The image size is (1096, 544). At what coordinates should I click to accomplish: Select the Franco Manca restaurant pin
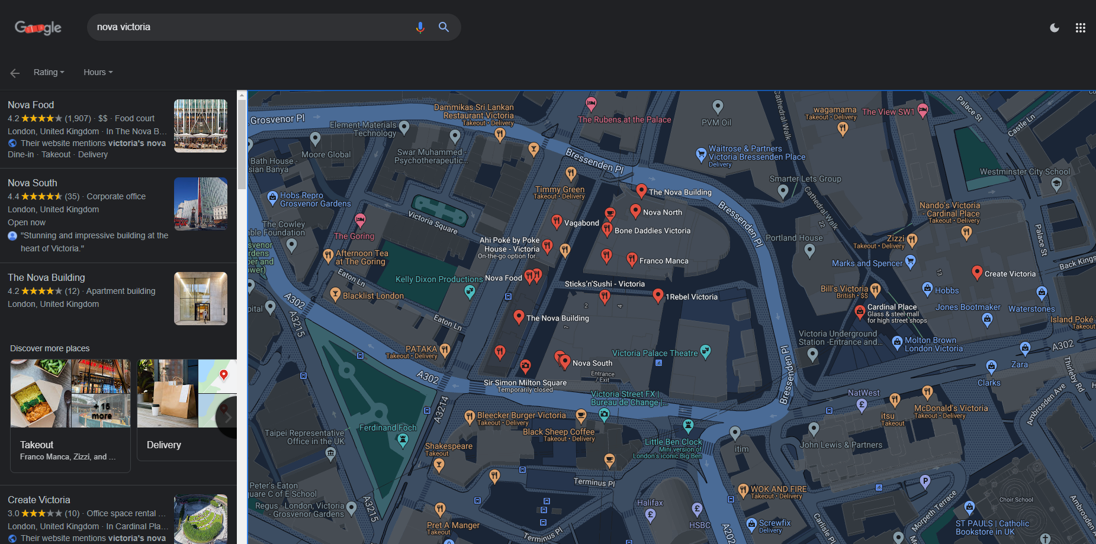click(x=632, y=259)
